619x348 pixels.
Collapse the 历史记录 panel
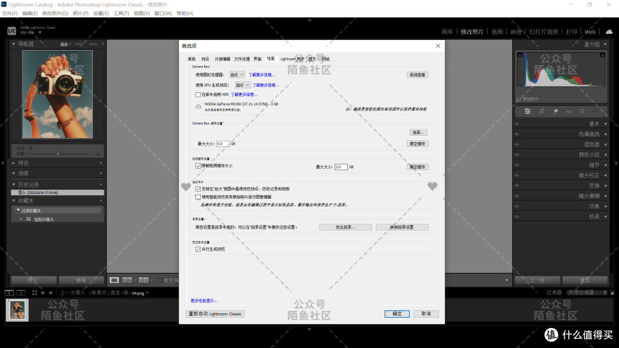(x=14, y=184)
